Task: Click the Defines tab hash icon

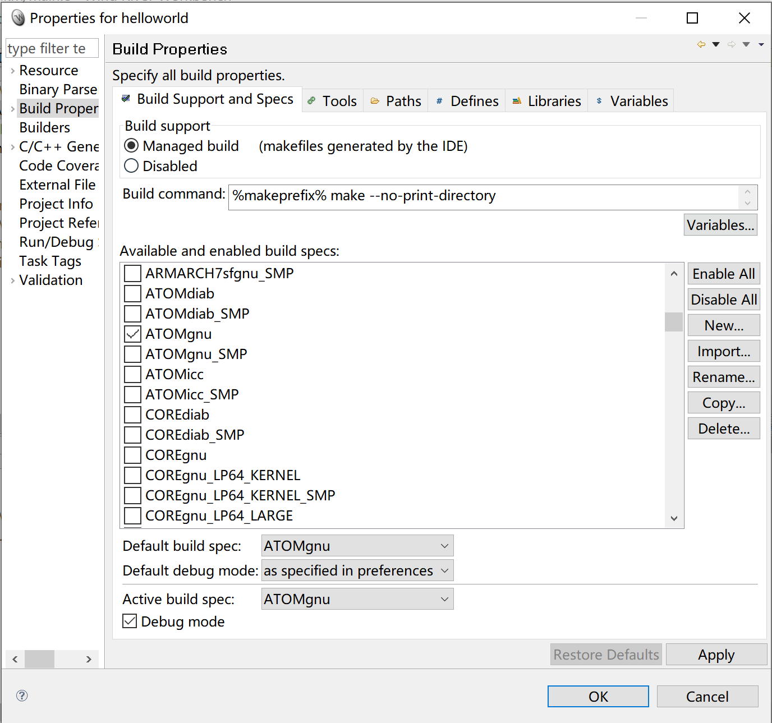Action: point(439,101)
